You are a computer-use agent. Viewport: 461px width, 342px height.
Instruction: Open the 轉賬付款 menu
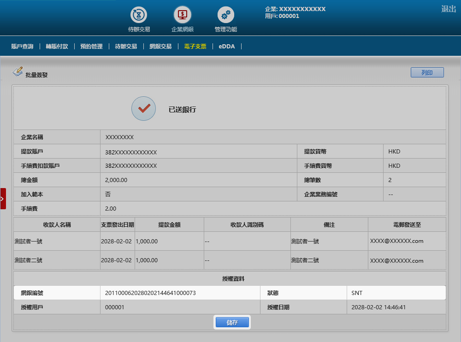(57, 47)
